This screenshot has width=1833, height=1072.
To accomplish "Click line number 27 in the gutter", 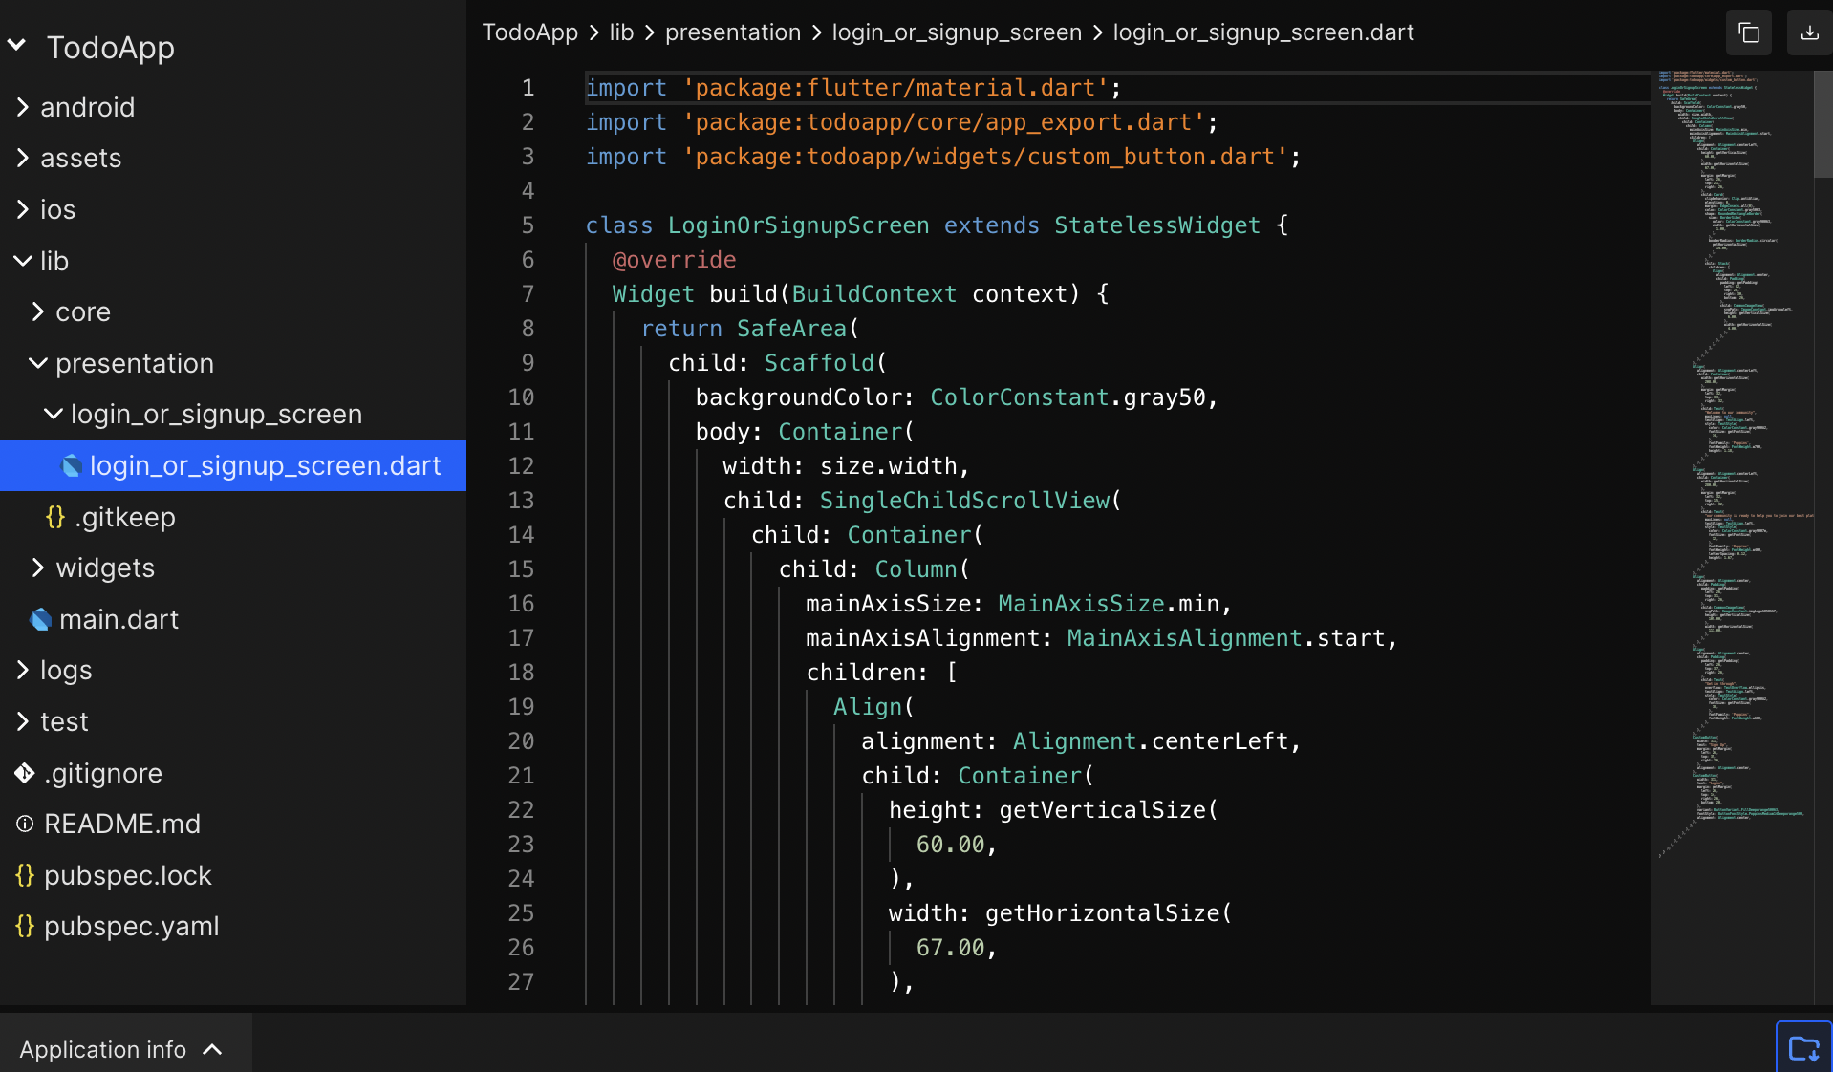I will [x=521, y=982].
